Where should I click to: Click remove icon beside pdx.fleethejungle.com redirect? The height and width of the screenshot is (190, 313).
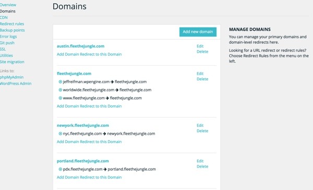tap(61, 169)
